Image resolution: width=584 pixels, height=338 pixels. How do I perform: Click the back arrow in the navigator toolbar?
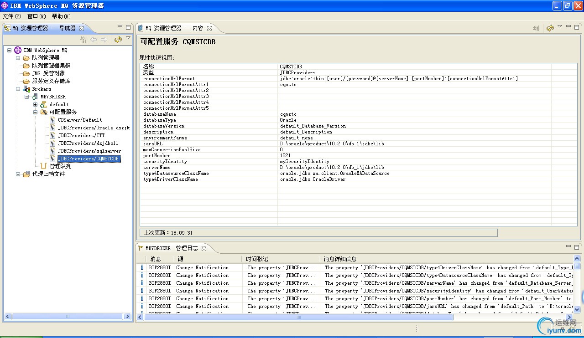point(94,40)
